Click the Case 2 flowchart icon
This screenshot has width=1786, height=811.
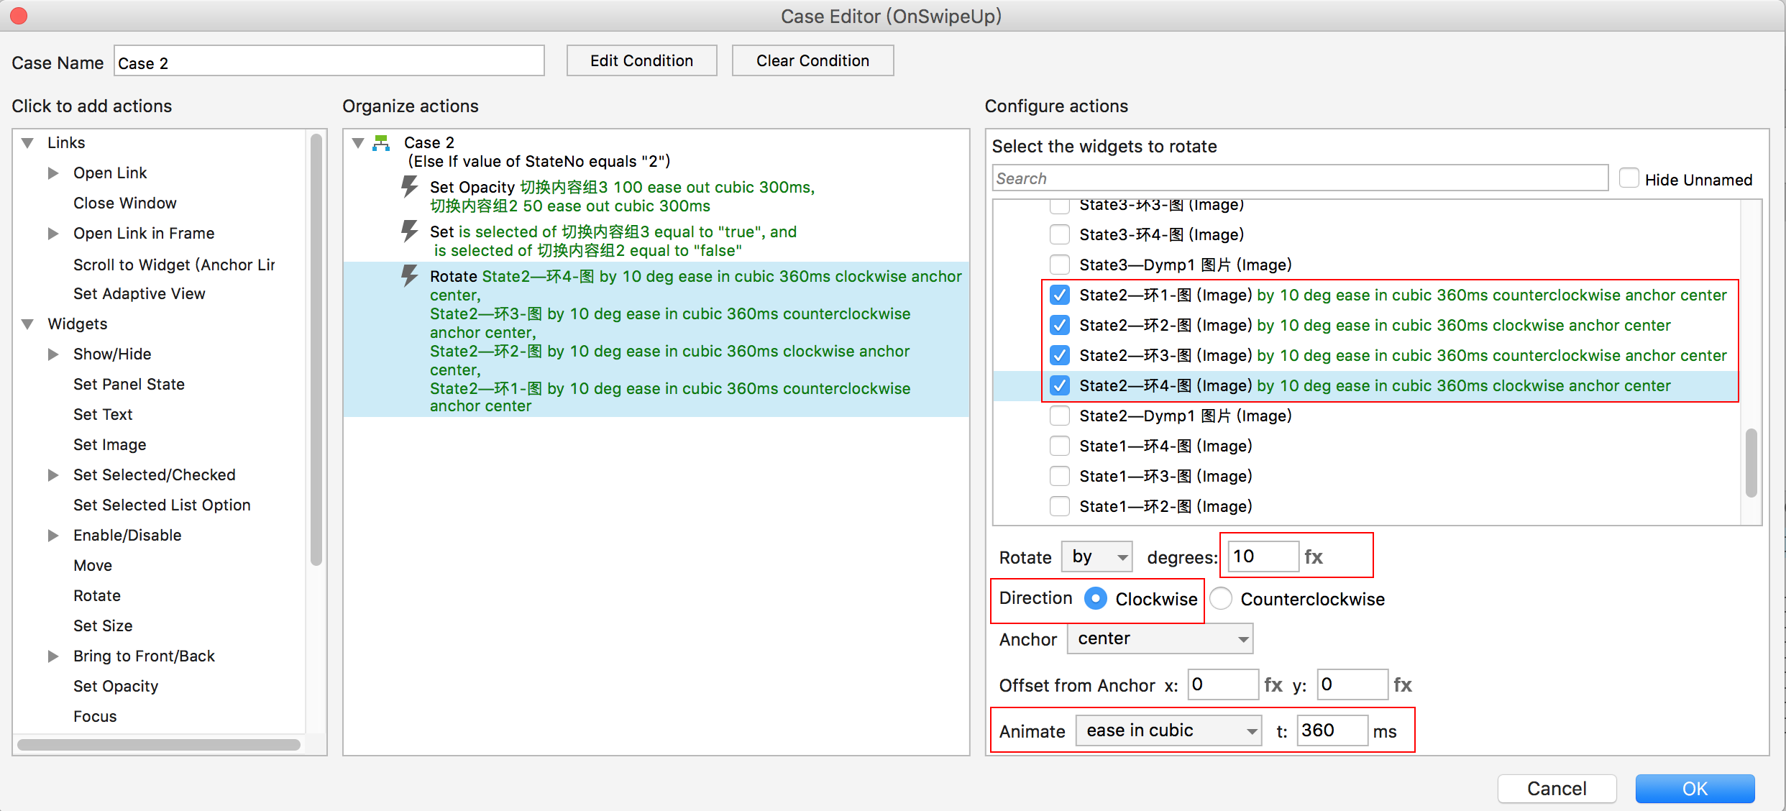click(x=381, y=143)
